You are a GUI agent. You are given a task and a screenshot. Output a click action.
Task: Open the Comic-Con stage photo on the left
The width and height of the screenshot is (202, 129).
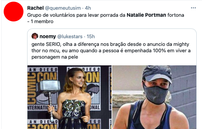tap(69, 97)
